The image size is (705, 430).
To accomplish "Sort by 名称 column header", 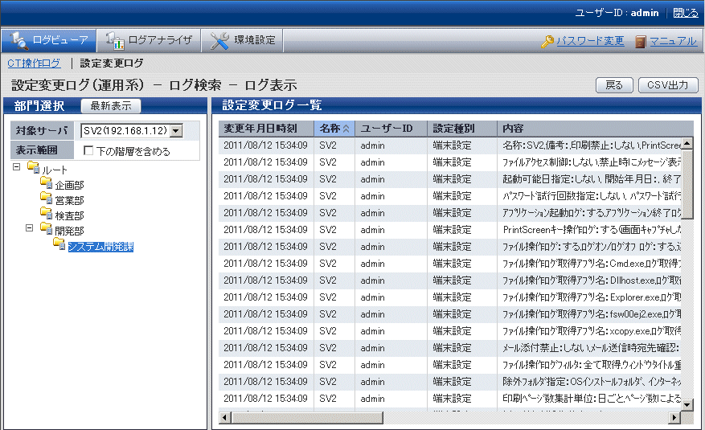I will click(x=334, y=129).
